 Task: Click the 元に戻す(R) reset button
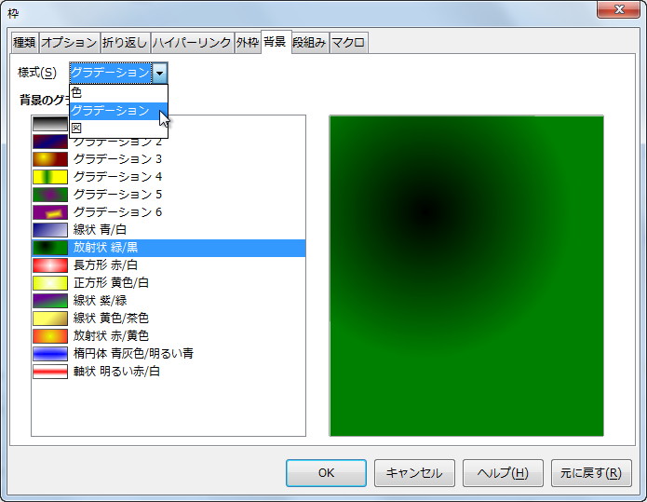(x=591, y=473)
